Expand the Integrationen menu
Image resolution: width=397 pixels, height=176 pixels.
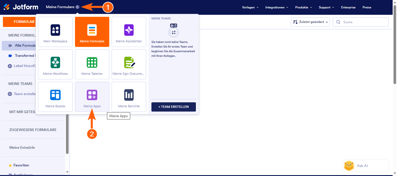[277, 7]
